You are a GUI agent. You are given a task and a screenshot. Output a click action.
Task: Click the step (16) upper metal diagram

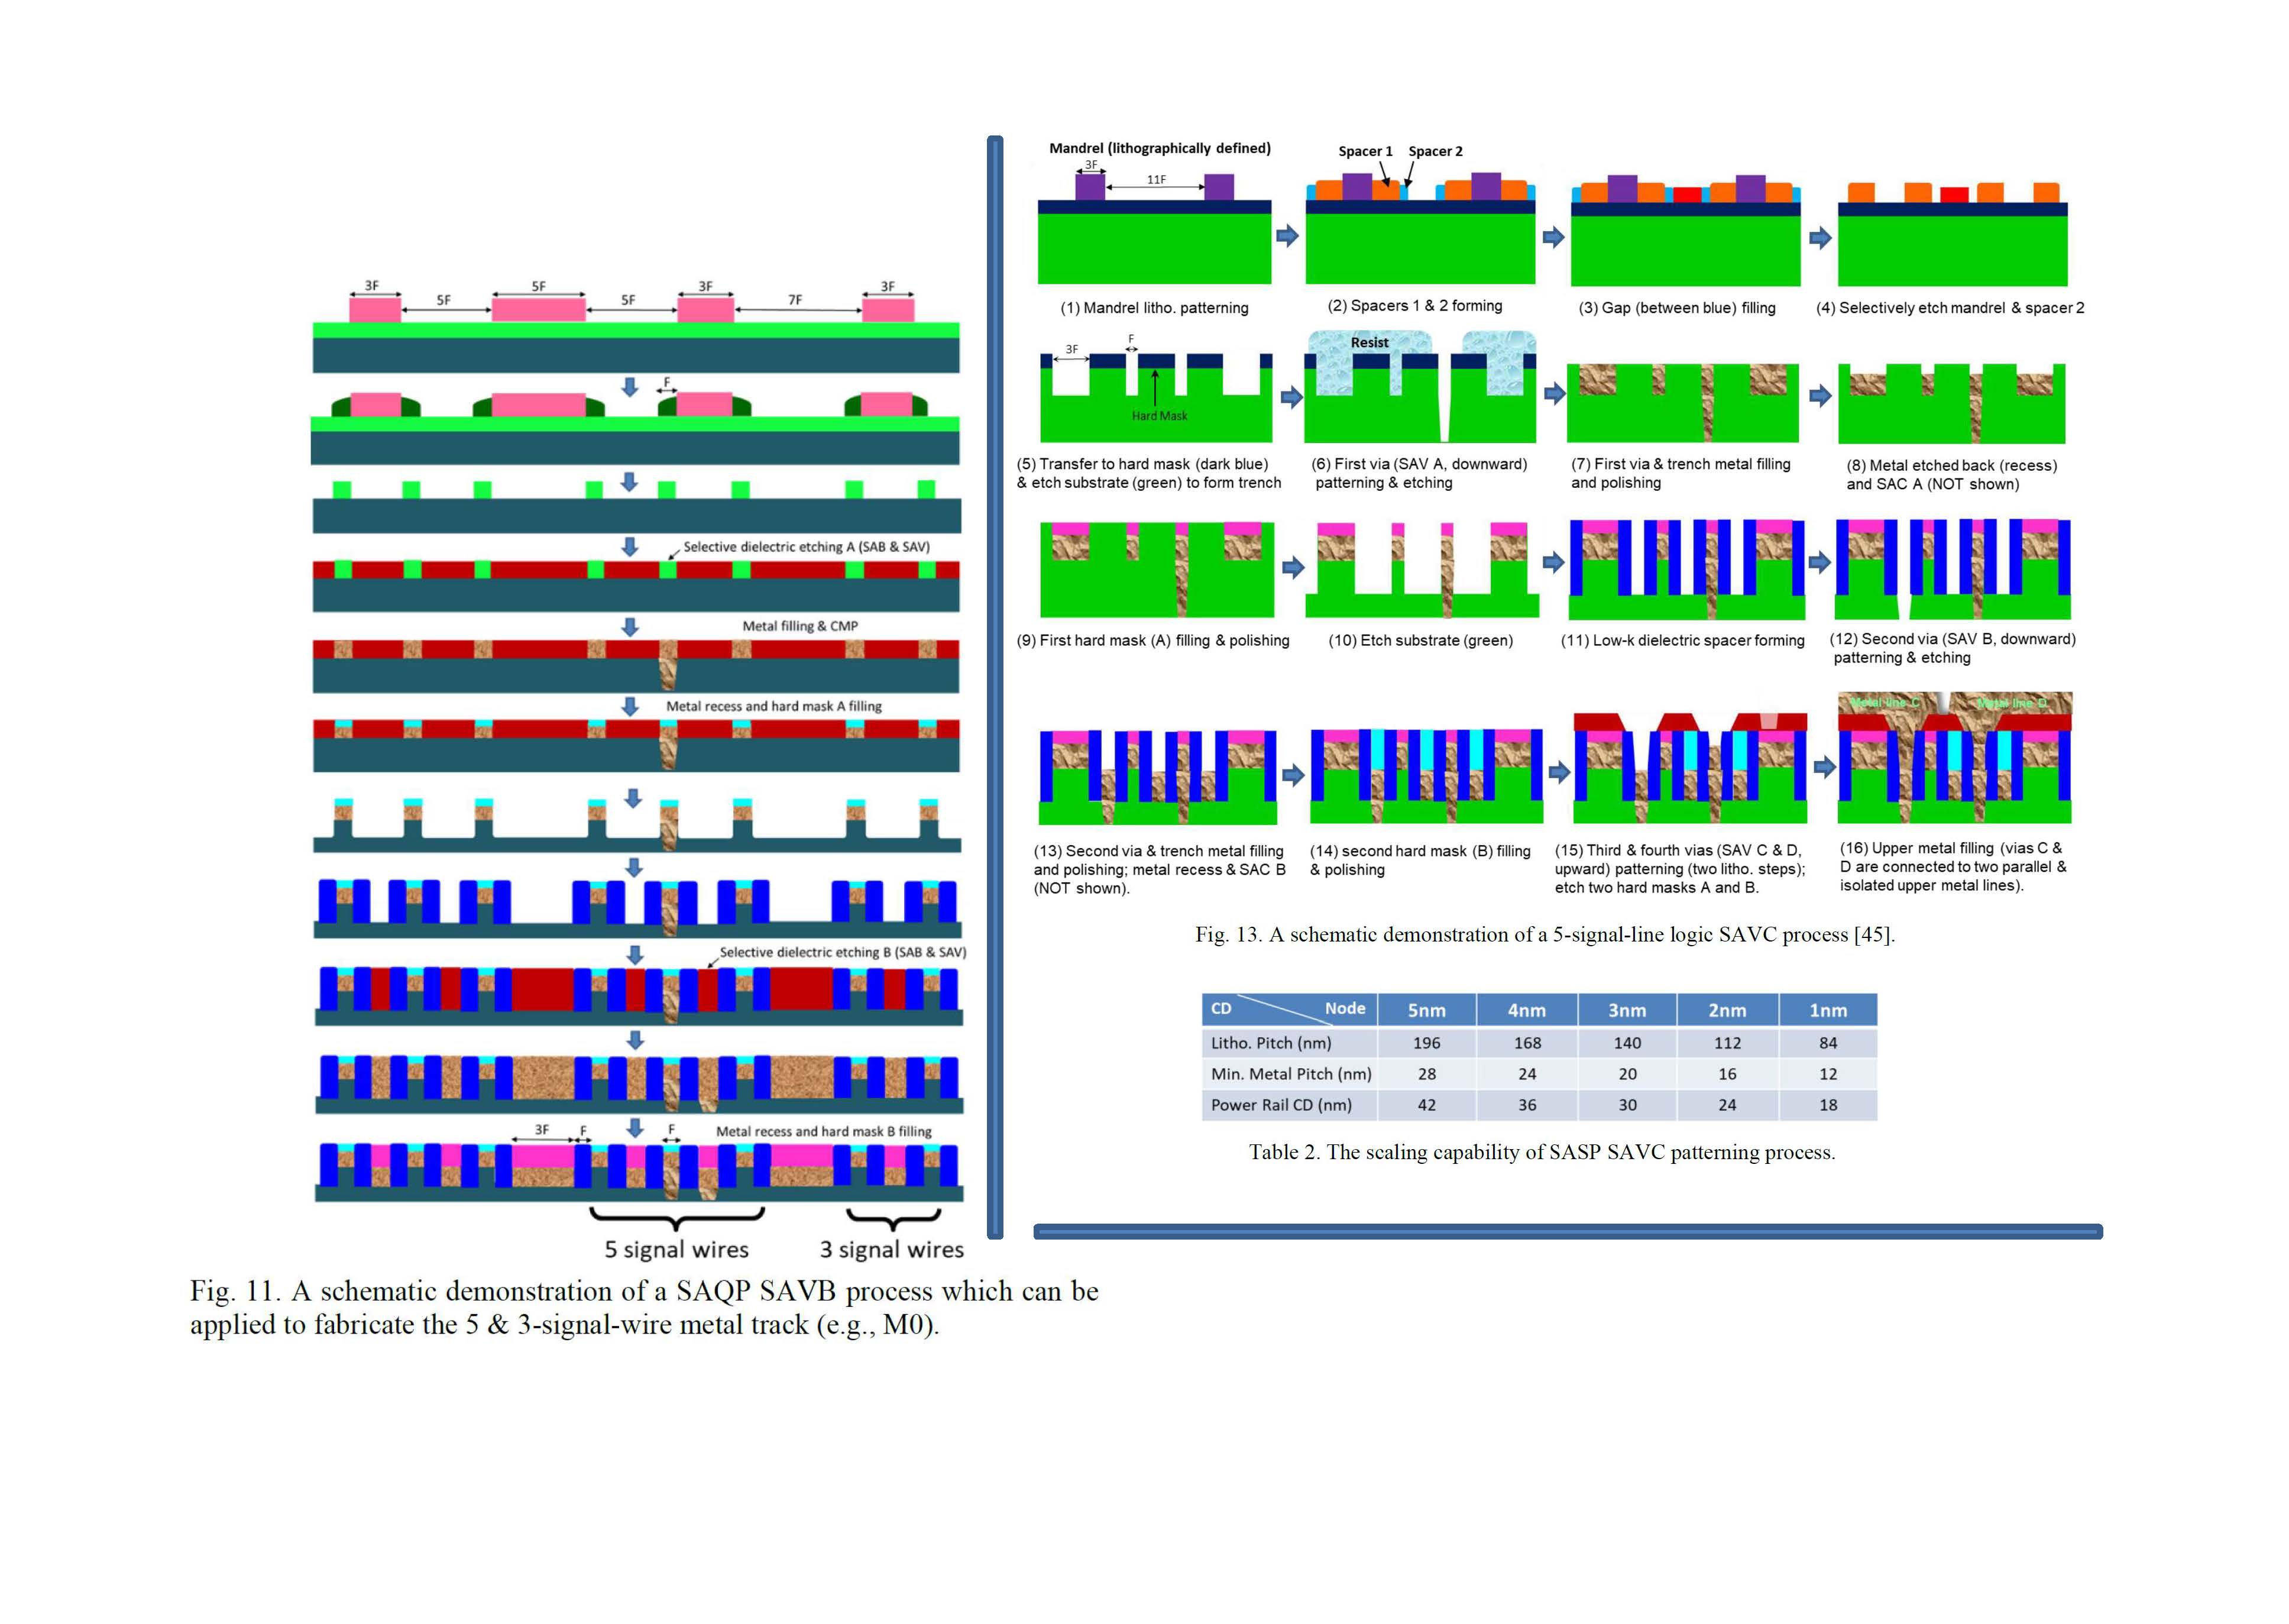click(1955, 757)
